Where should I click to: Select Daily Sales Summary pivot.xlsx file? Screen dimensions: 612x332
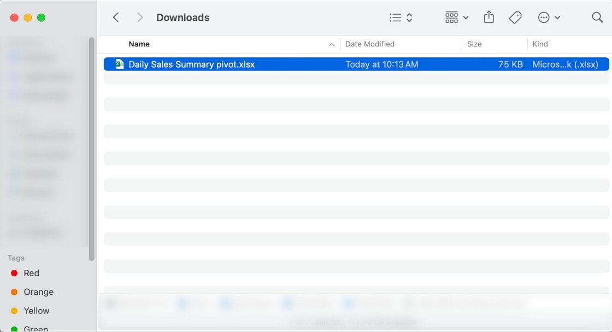pos(356,64)
